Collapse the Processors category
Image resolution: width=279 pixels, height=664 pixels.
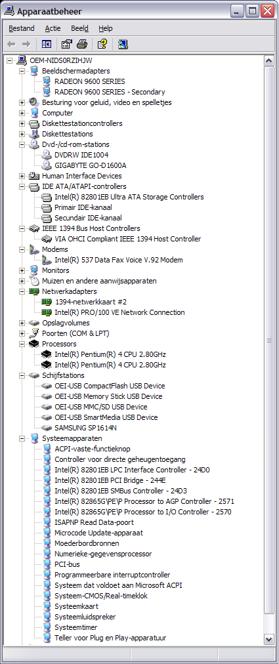click(22, 344)
